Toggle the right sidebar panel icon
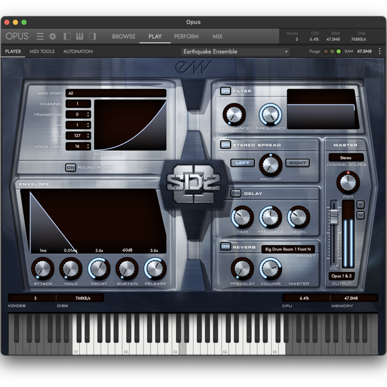The height and width of the screenshot is (387, 387). 92,37
